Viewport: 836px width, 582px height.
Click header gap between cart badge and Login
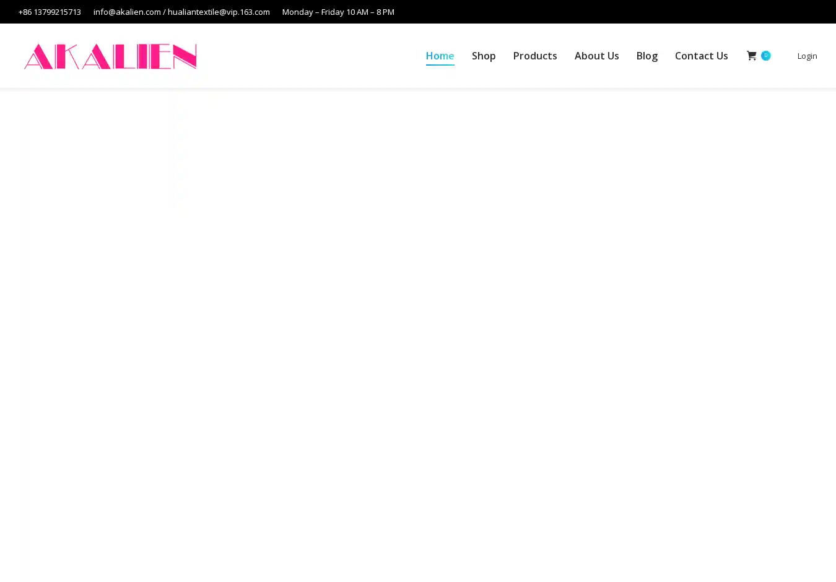point(784,56)
